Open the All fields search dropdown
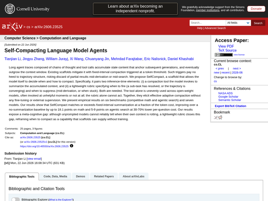Screen dimensions: 268x201 [x=238, y=23]
